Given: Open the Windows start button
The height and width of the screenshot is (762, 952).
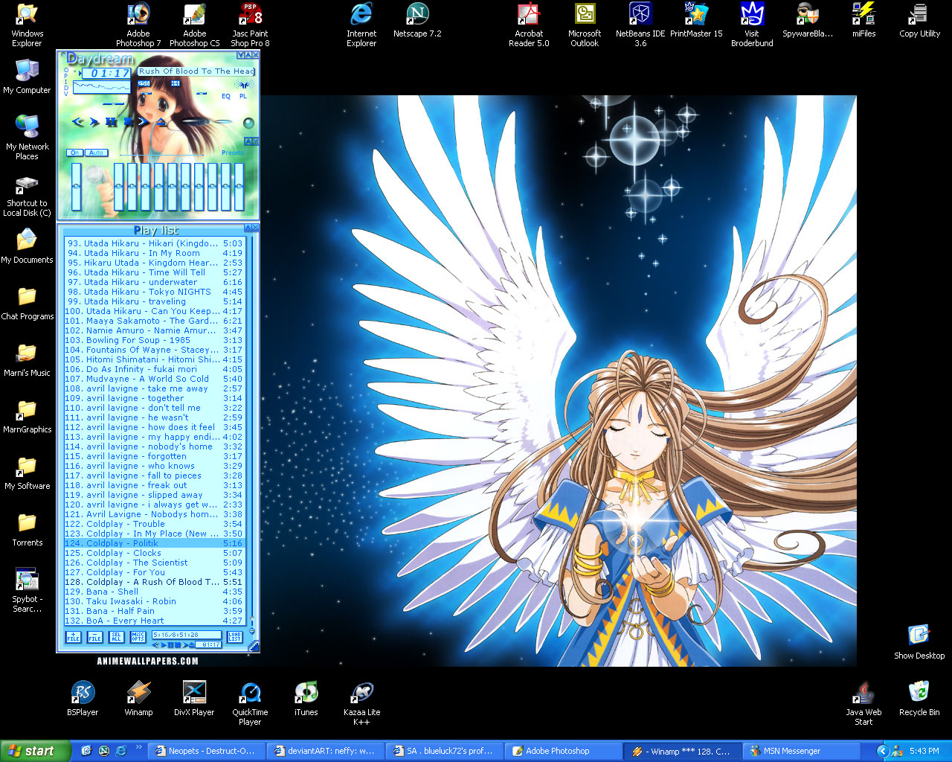Looking at the screenshot, I should click(x=35, y=751).
